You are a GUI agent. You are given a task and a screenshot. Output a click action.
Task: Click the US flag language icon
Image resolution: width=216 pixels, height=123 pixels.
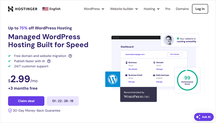pyautogui.click(x=45, y=9)
